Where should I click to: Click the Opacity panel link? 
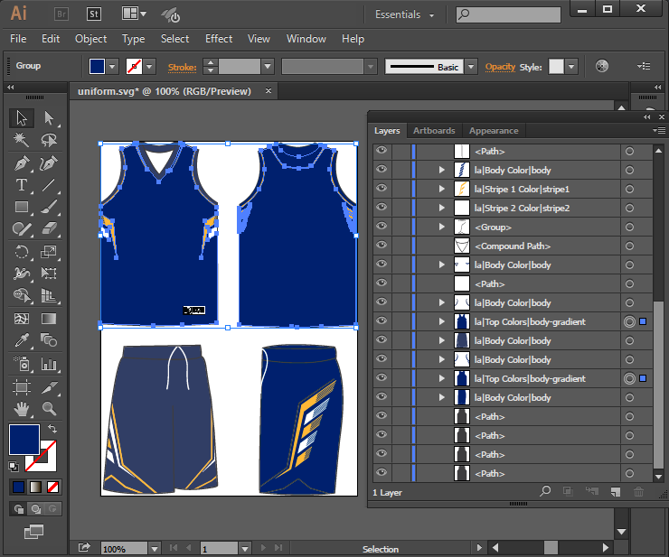pos(500,68)
